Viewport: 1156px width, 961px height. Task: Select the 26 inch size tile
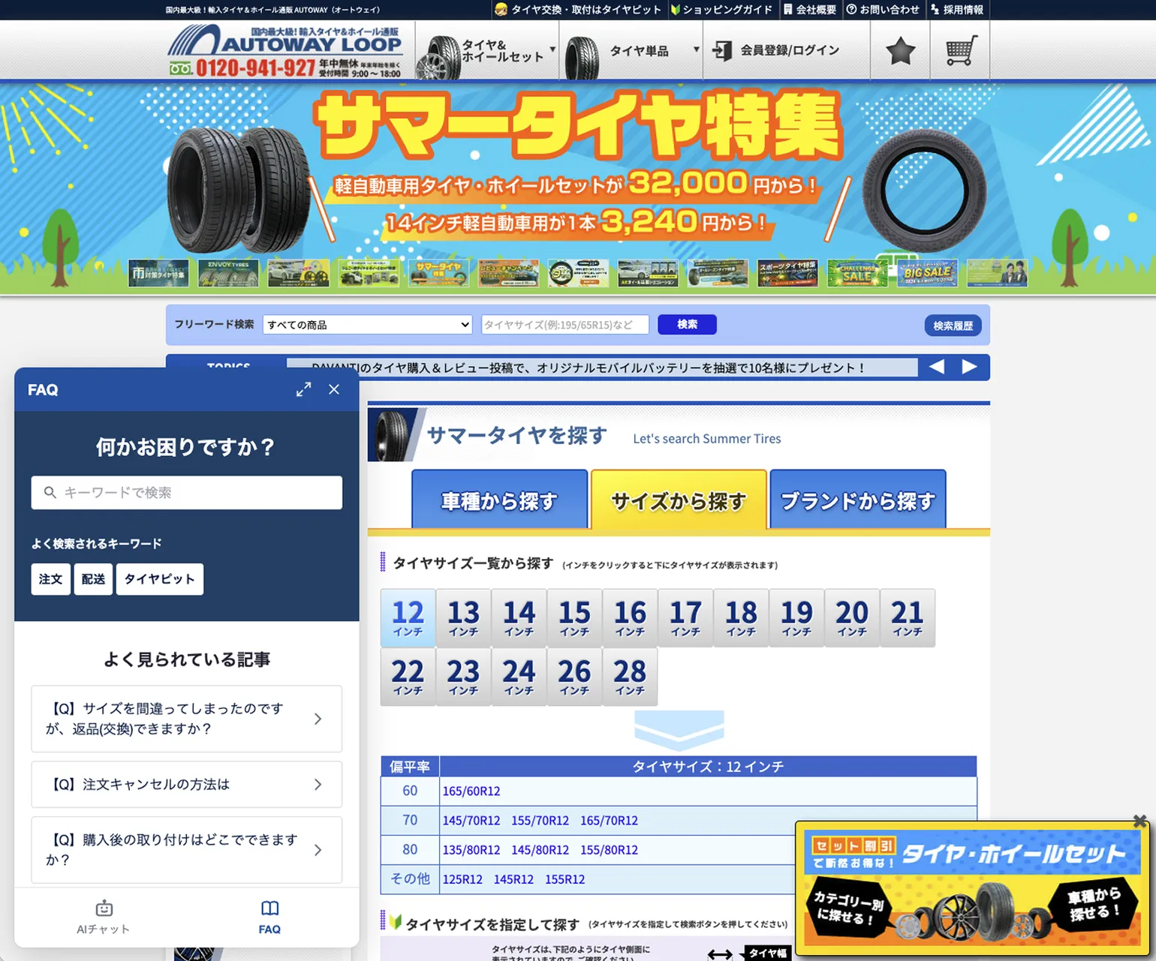tap(574, 677)
